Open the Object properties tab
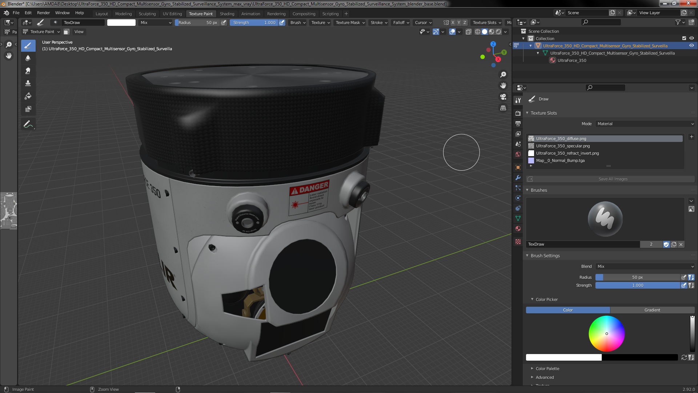Viewport: 698px width, 393px height. 518,167
